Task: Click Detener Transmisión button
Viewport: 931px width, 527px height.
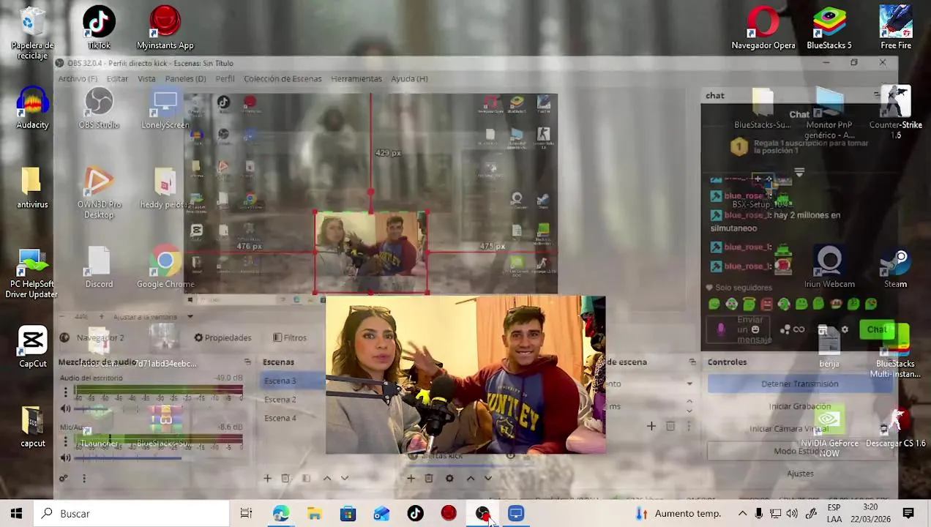Action: click(800, 384)
